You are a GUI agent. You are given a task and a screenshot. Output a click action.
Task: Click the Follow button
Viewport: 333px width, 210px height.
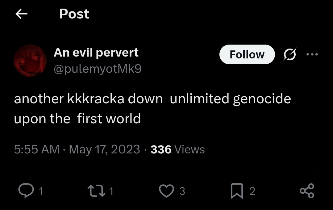click(247, 54)
